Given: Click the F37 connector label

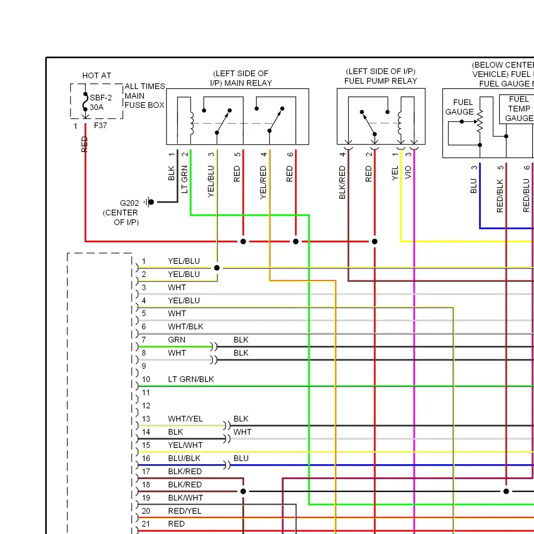Looking at the screenshot, I should [x=100, y=125].
